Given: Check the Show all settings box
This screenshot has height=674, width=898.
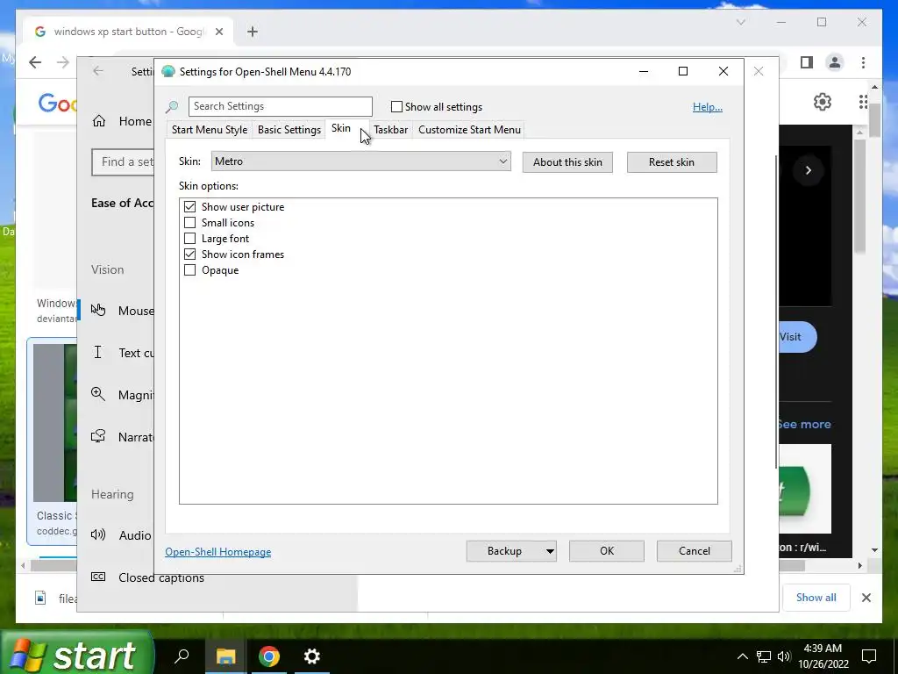Looking at the screenshot, I should [x=396, y=106].
